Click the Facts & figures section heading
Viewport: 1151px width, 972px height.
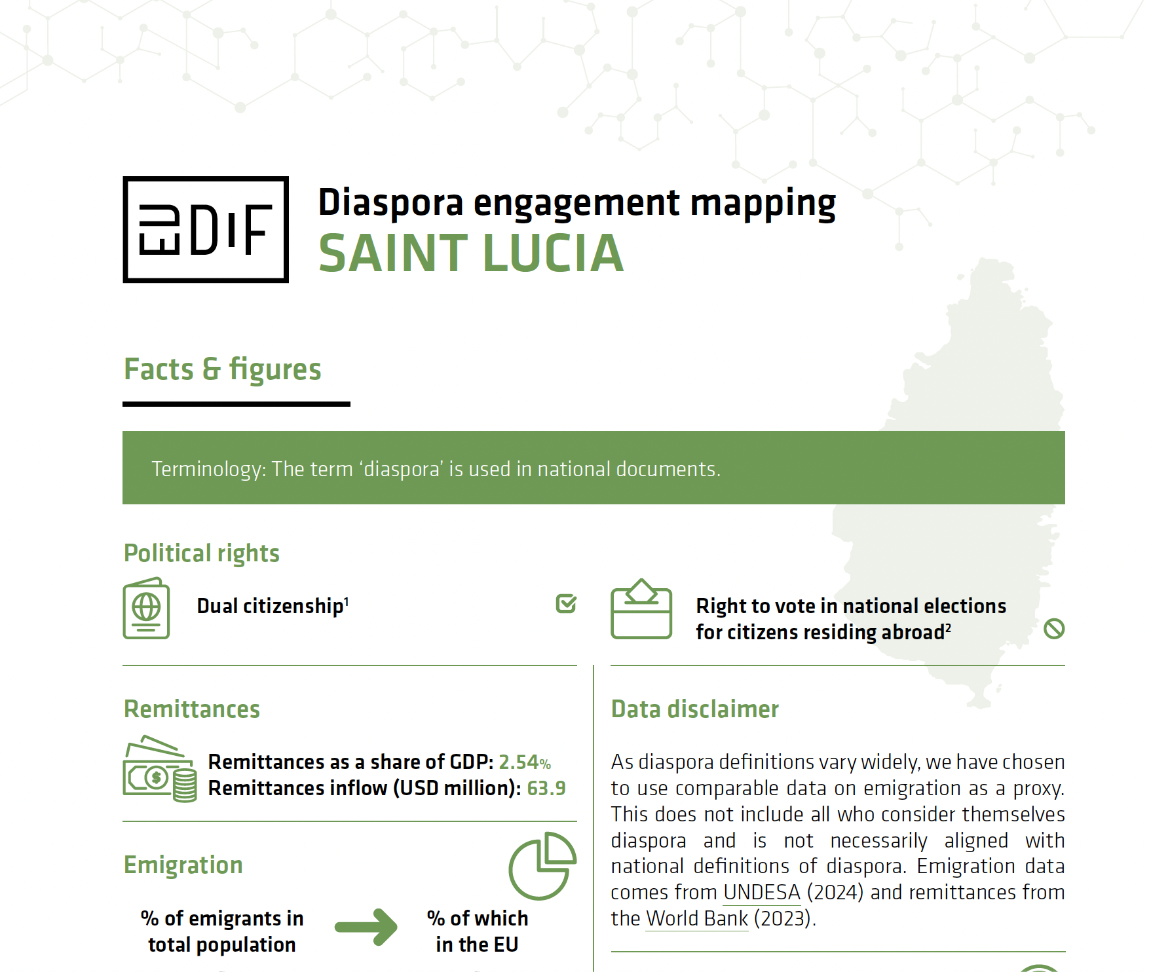click(223, 369)
